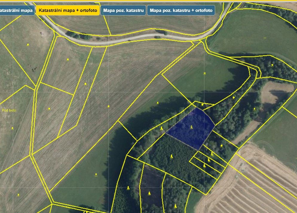Switch to the Katastrální mapa tab

(x=16, y=10)
